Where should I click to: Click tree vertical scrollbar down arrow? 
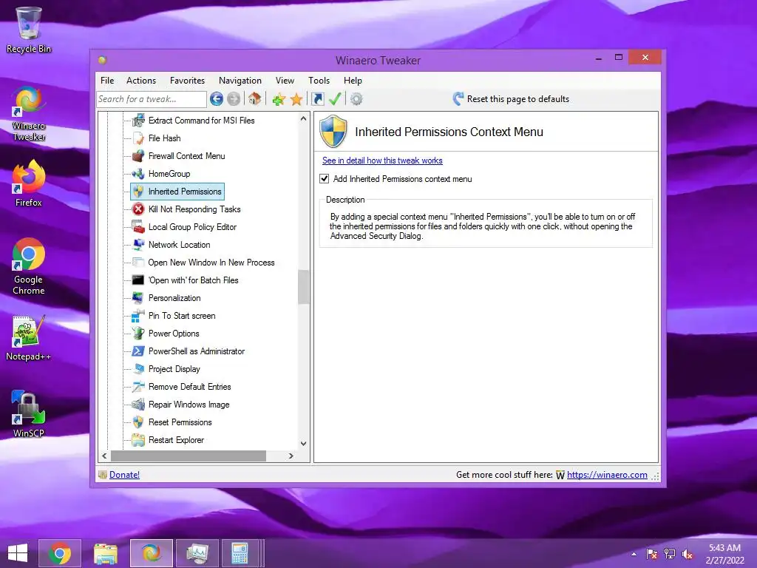pos(303,444)
